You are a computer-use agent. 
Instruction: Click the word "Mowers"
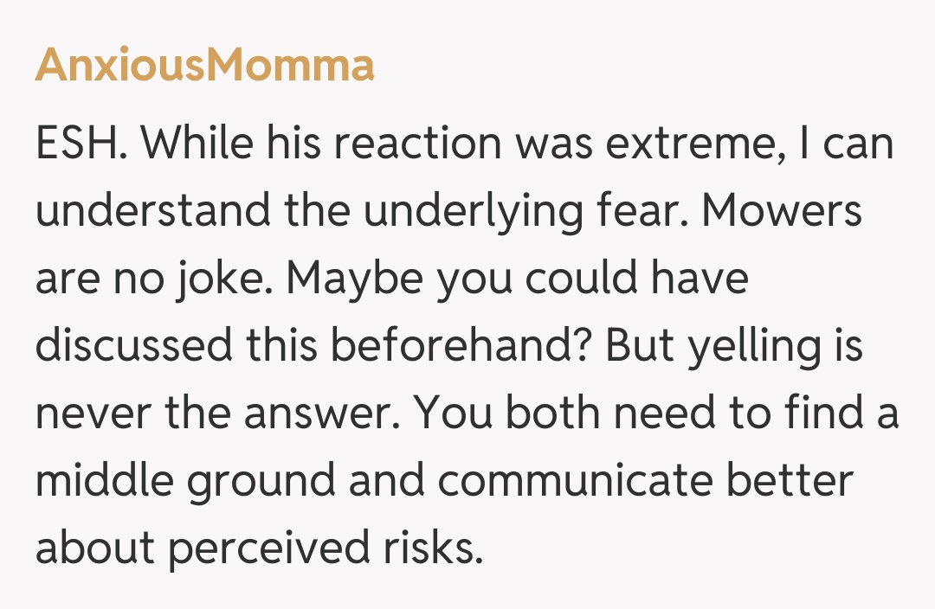click(783, 212)
